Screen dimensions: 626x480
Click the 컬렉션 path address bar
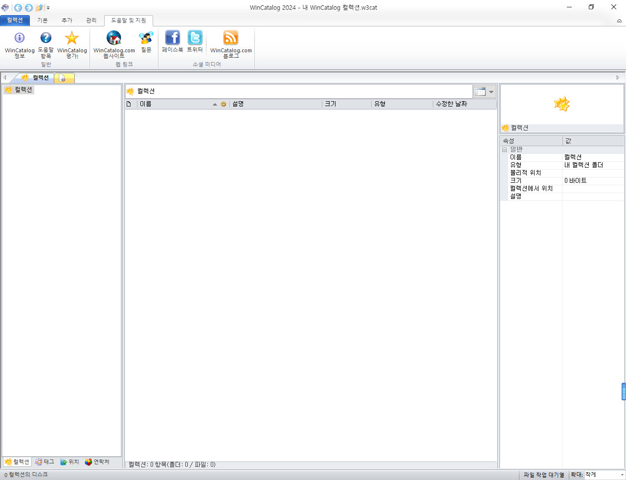click(x=299, y=91)
